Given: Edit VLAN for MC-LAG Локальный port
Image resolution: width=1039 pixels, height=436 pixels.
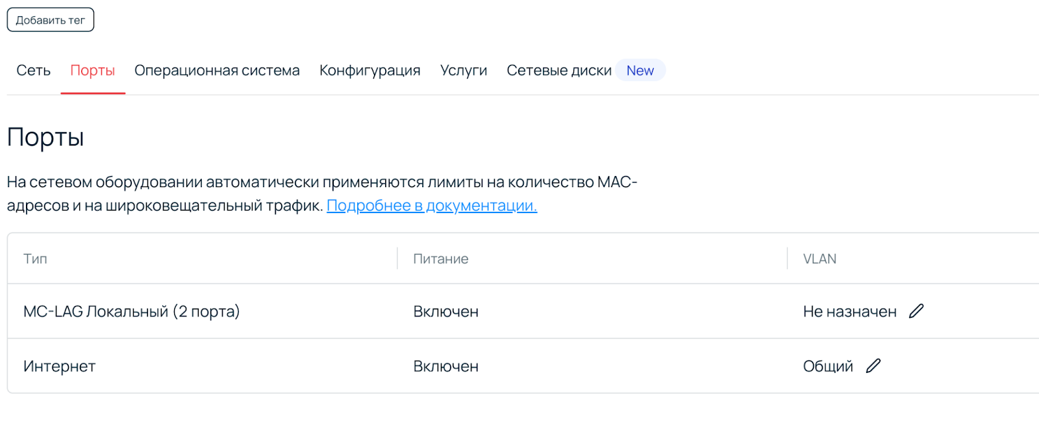Looking at the screenshot, I should point(916,311).
